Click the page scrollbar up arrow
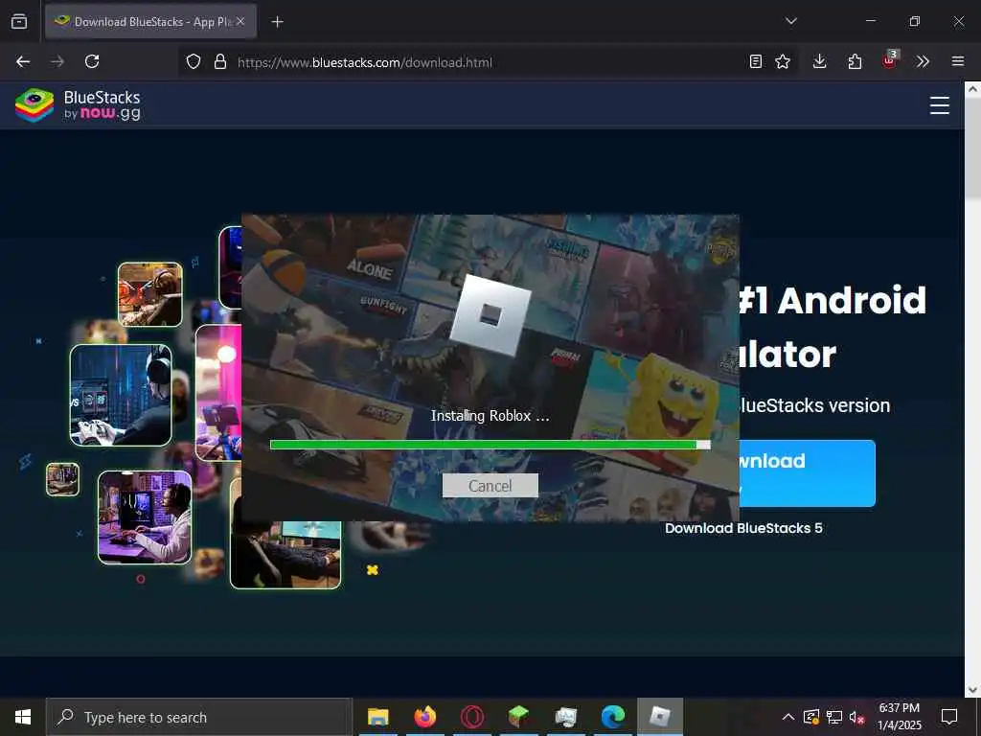 tap(972, 89)
